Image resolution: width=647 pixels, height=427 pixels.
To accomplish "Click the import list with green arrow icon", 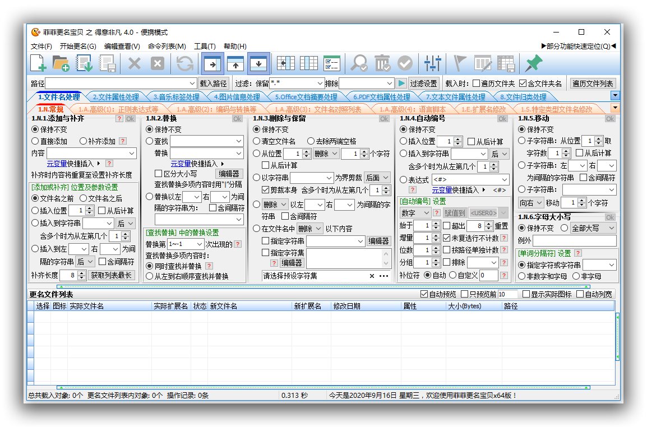I will tap(84, 63).
